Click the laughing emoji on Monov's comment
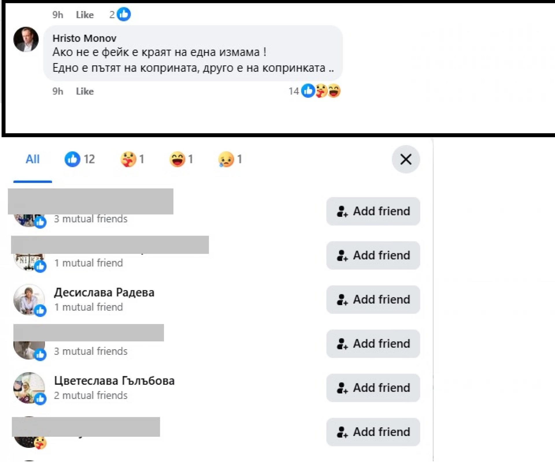Viewport: 555px width, 462px height. pos(334,91)
